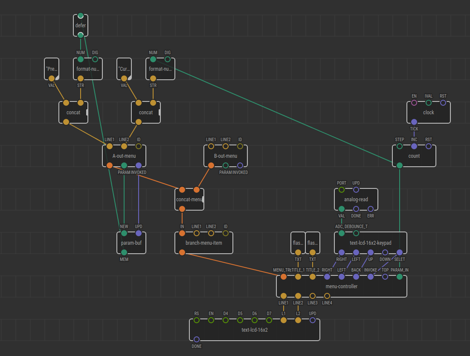Click the TICK output pin of clock
This screenshot has height=356, width=470.
(414, 122)
